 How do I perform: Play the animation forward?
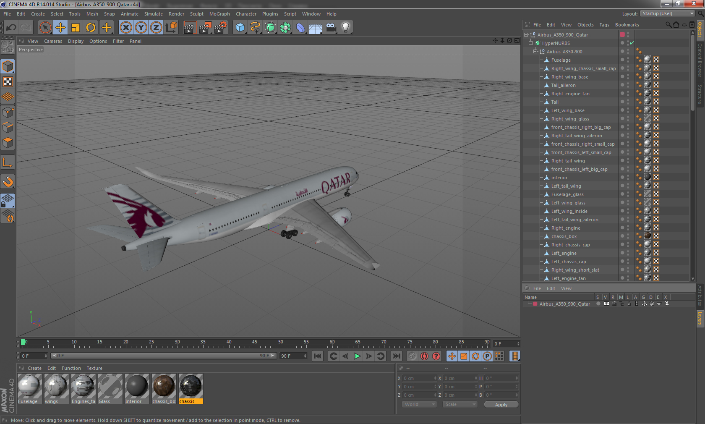click(x=357, y=356)
